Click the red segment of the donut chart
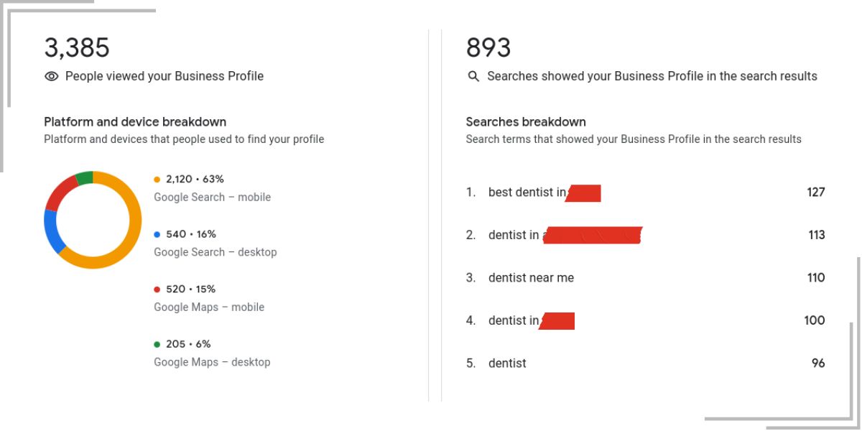 point(60,191)
